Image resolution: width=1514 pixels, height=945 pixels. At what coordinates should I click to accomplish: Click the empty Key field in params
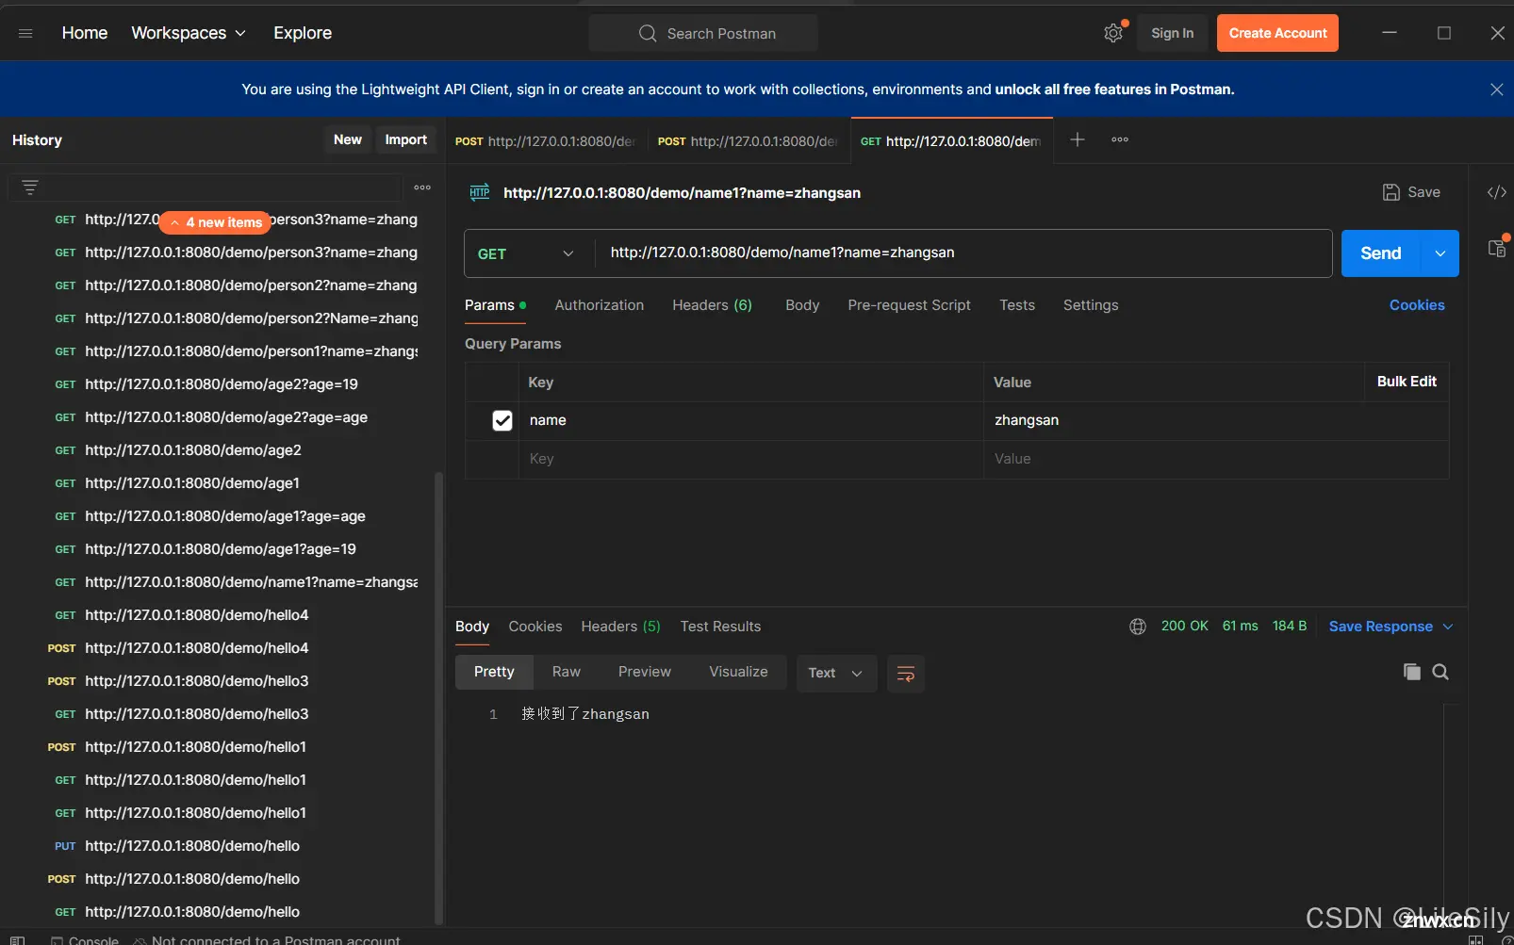point(751,459)
